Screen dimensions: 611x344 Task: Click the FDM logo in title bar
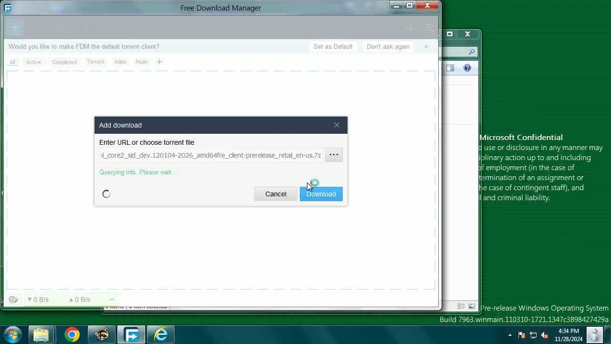[x=8, y=8]
